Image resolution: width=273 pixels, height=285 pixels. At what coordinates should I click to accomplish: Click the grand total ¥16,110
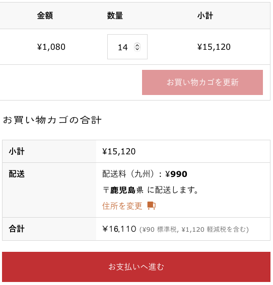pos(119,229)
